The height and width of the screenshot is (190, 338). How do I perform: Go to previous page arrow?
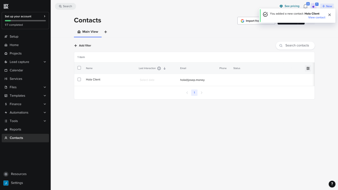pos(187,93)
